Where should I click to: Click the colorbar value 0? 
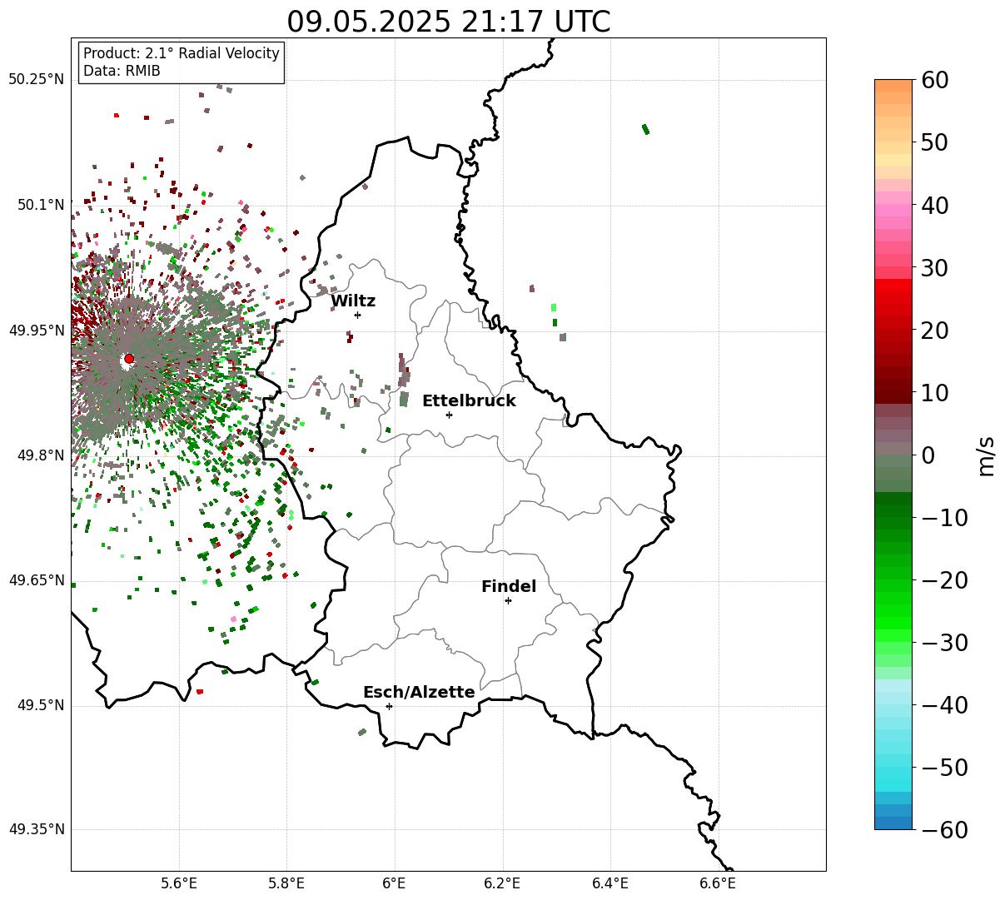[x=928, y=455]
